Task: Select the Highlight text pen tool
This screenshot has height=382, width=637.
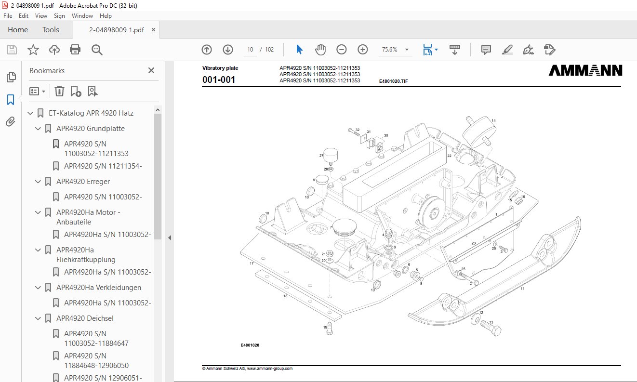Action: [x=507, y=50]
